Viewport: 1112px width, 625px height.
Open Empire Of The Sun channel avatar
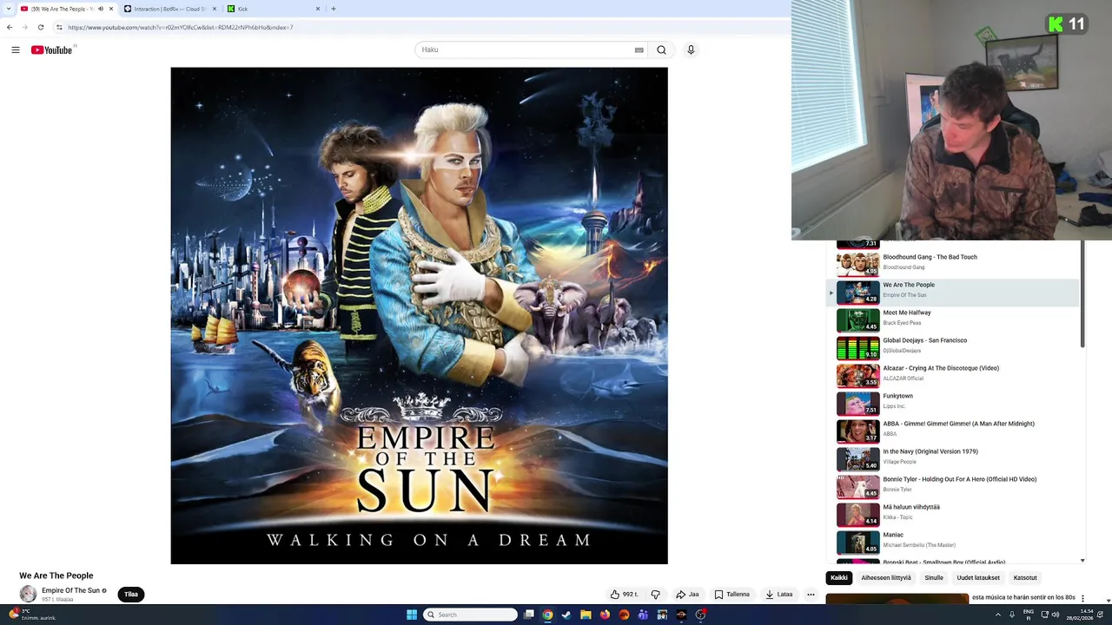pos(29,595)
